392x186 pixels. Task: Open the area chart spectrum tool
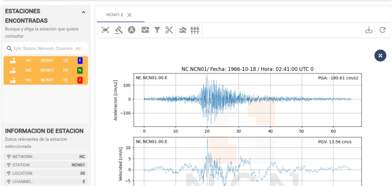(183, 30)
